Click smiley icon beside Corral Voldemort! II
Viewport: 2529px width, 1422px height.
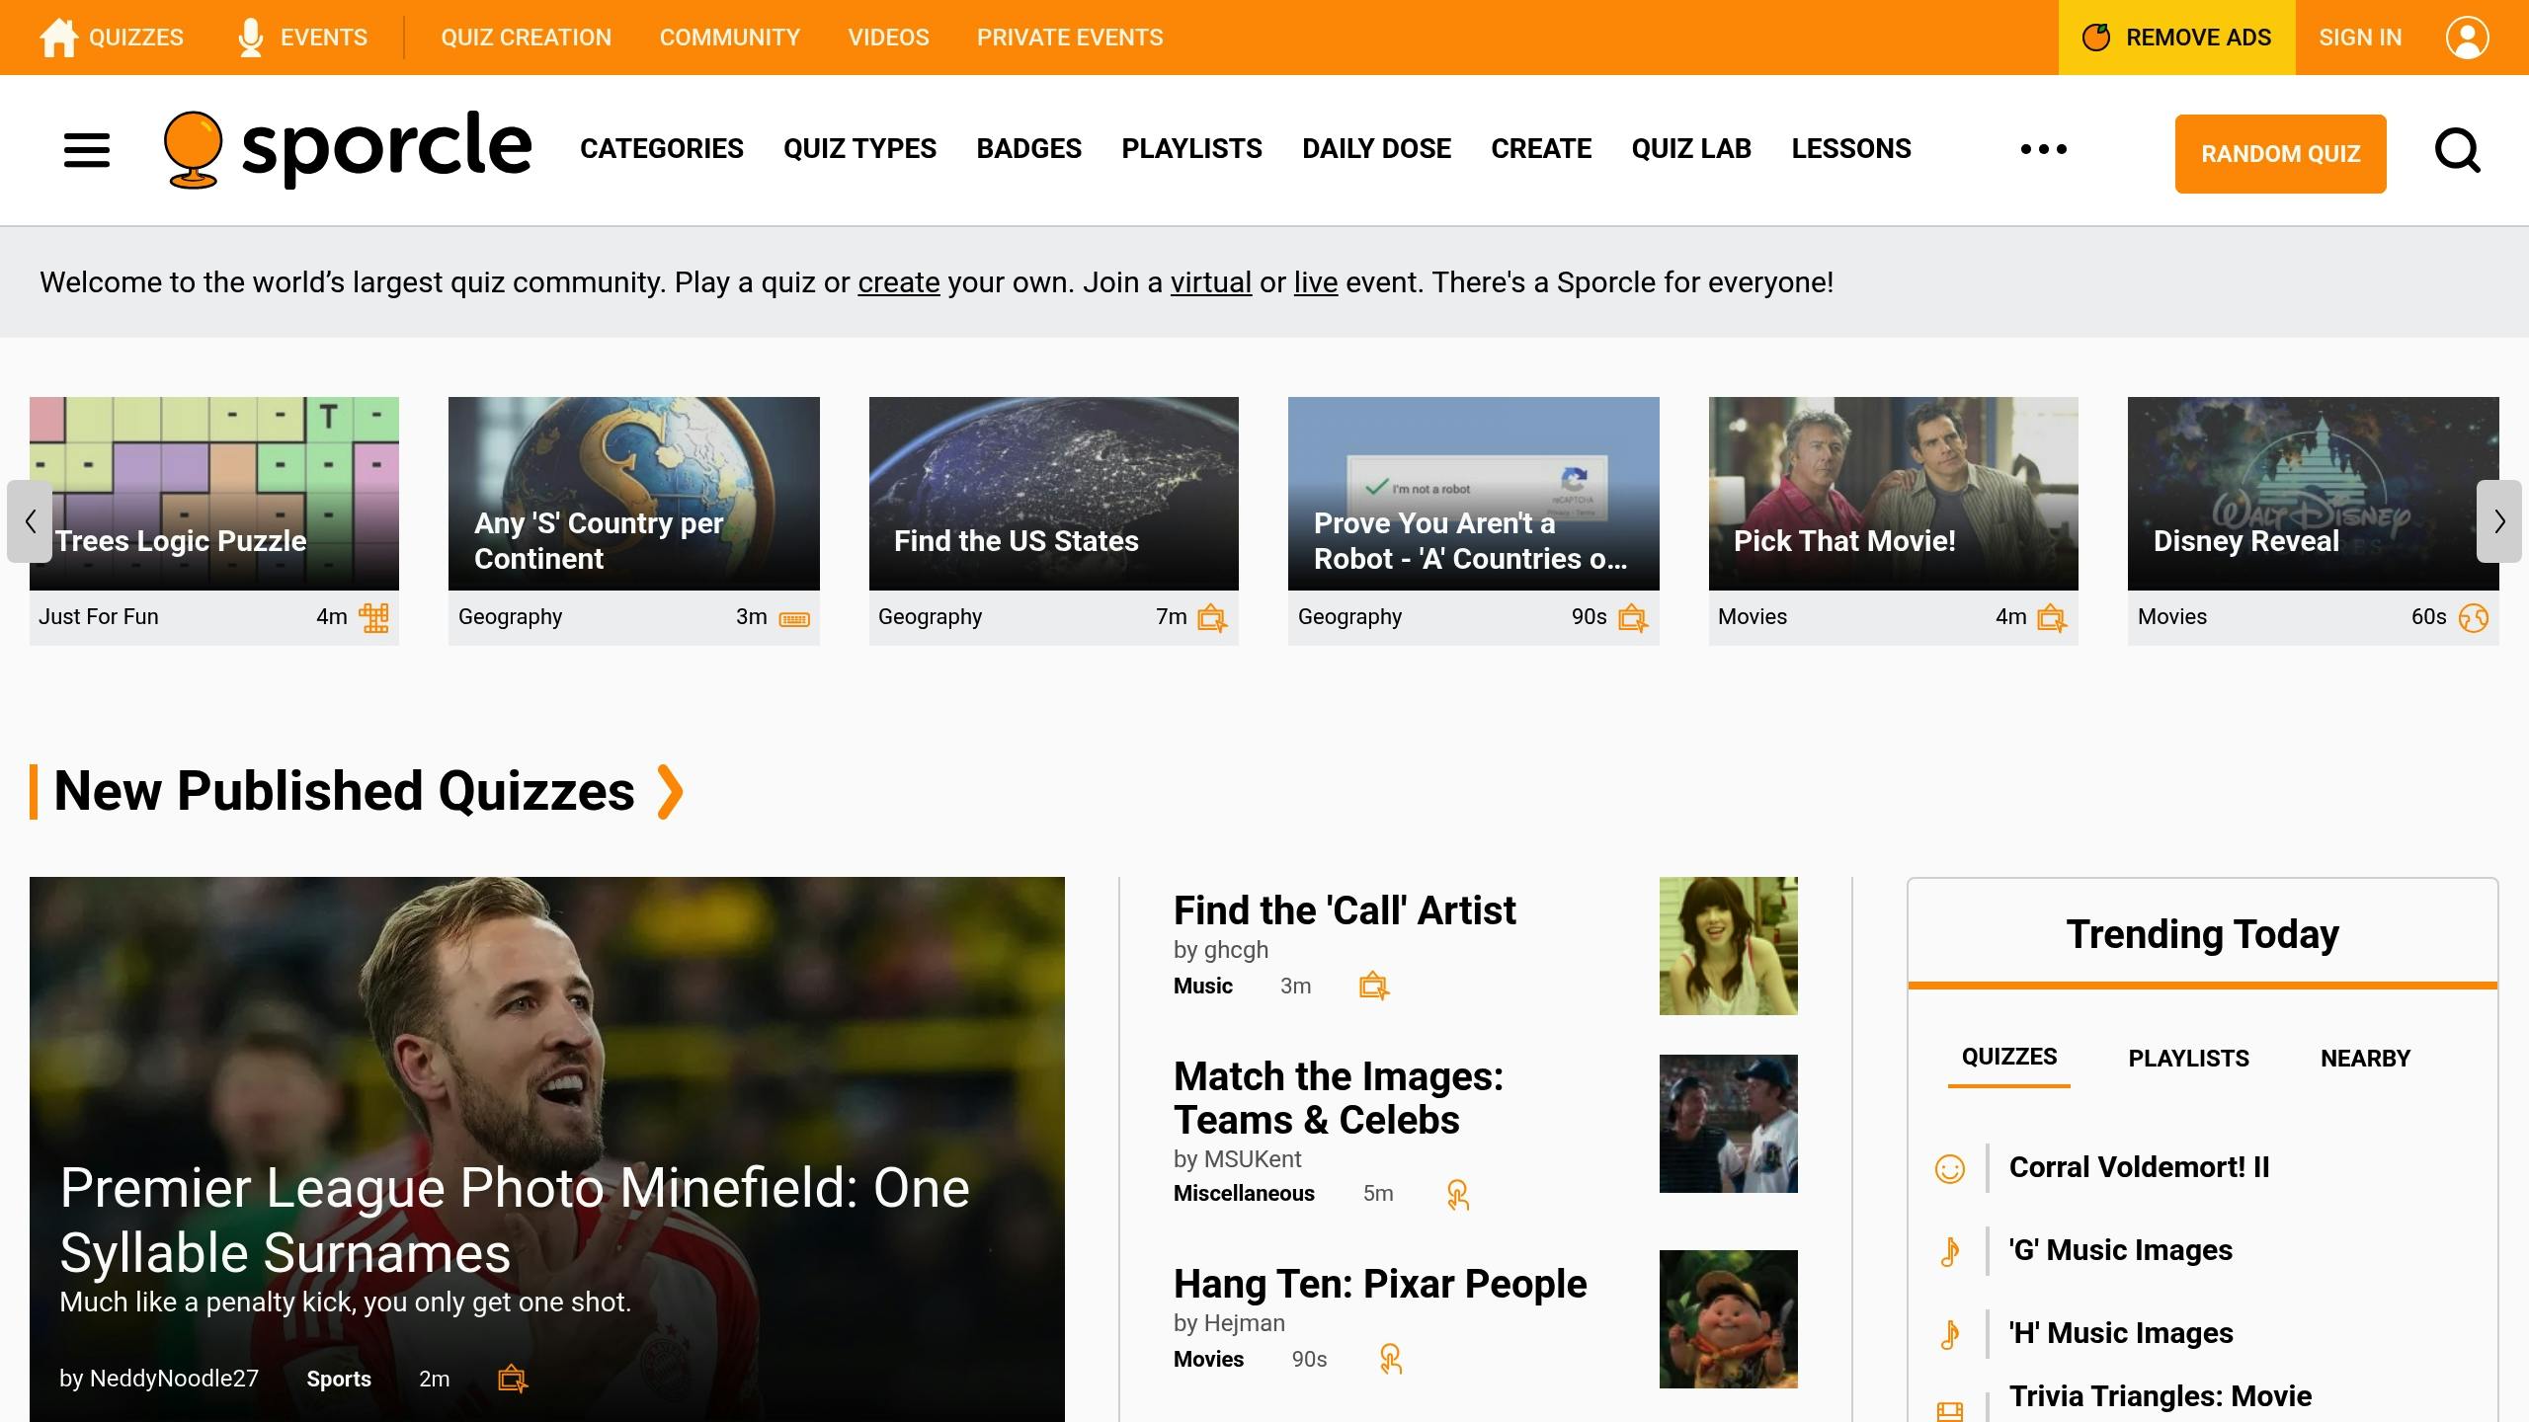click(1949, 1169)
